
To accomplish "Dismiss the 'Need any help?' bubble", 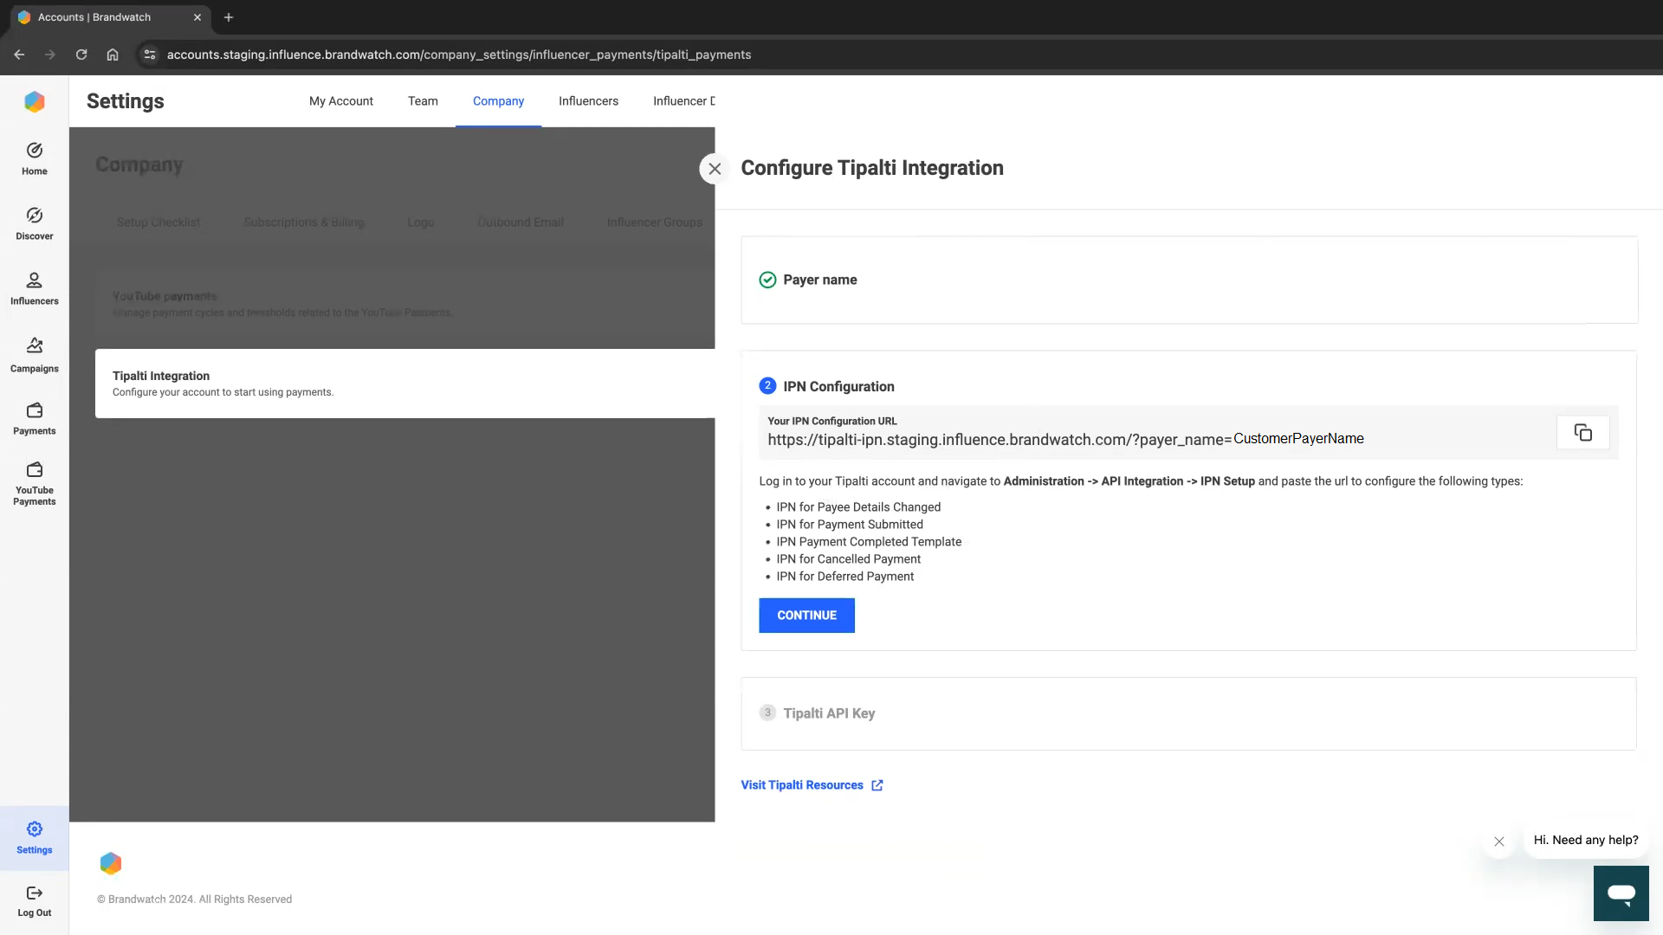I will pos(1498,841).
